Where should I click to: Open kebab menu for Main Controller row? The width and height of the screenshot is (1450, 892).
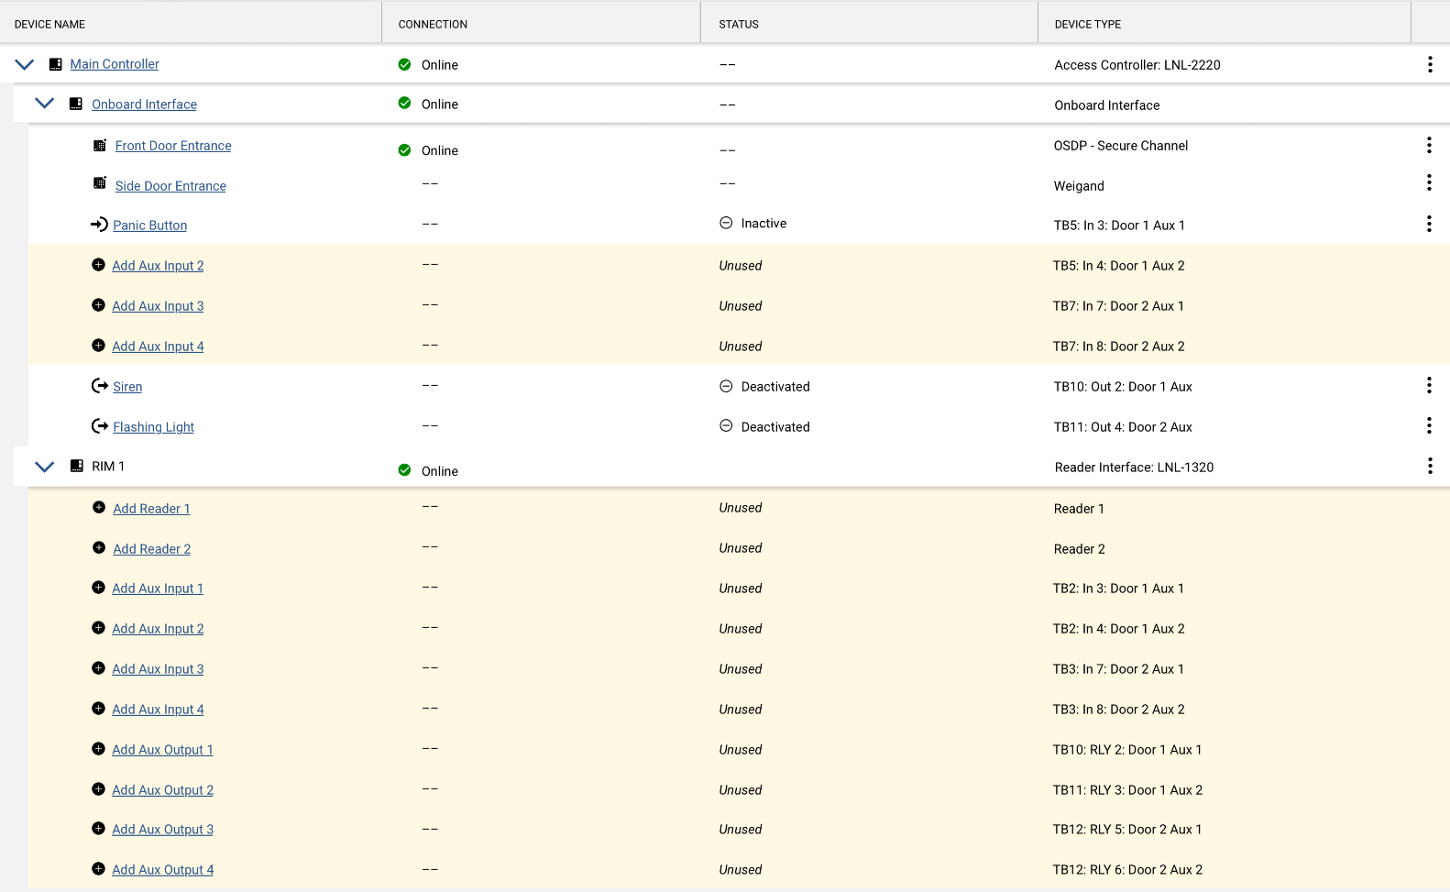(1429, 64)
